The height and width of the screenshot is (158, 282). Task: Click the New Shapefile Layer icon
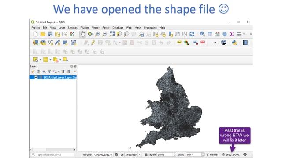click(x=50, y=43)
